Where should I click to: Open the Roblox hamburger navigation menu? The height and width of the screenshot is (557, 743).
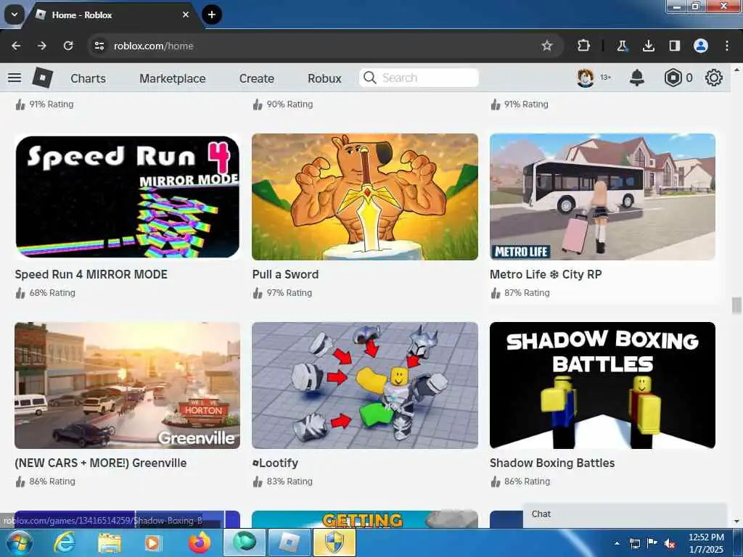tap(15, 78)
